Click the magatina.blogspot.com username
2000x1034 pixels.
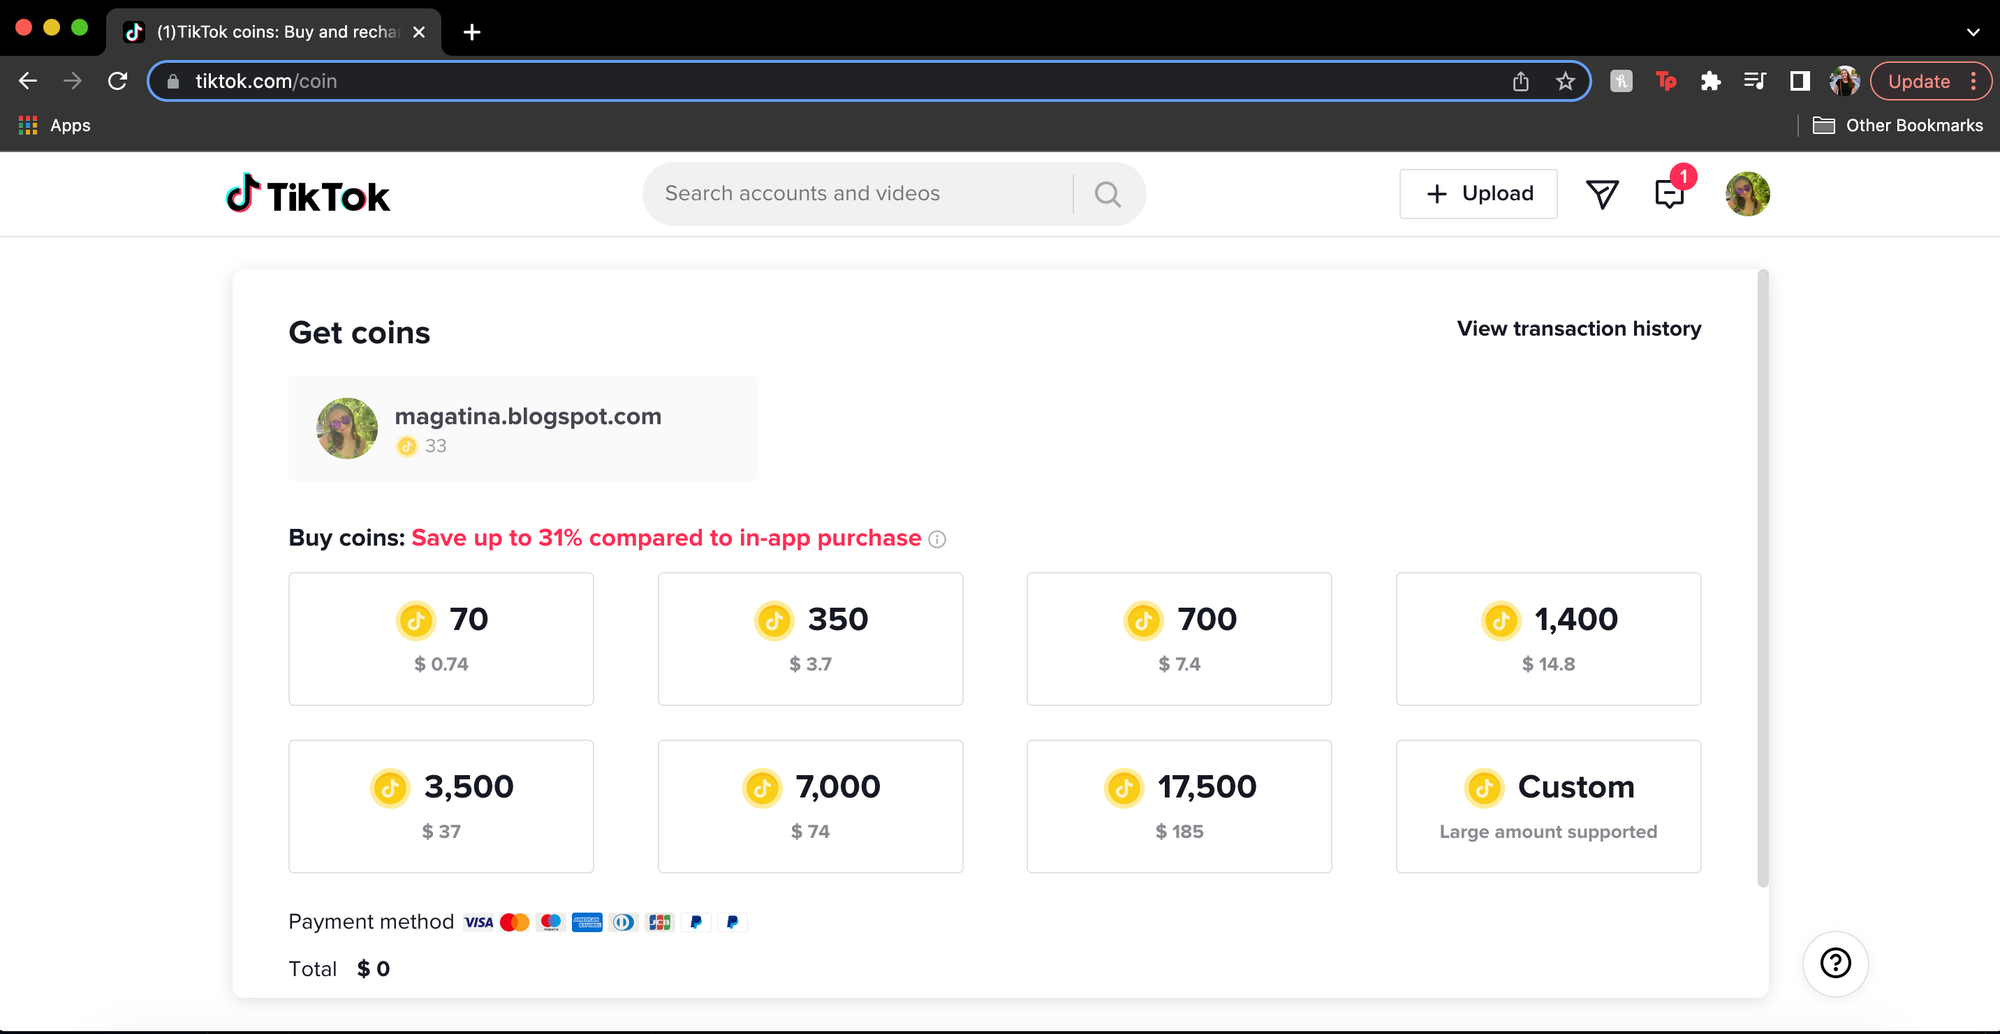(x=528, y=417)
